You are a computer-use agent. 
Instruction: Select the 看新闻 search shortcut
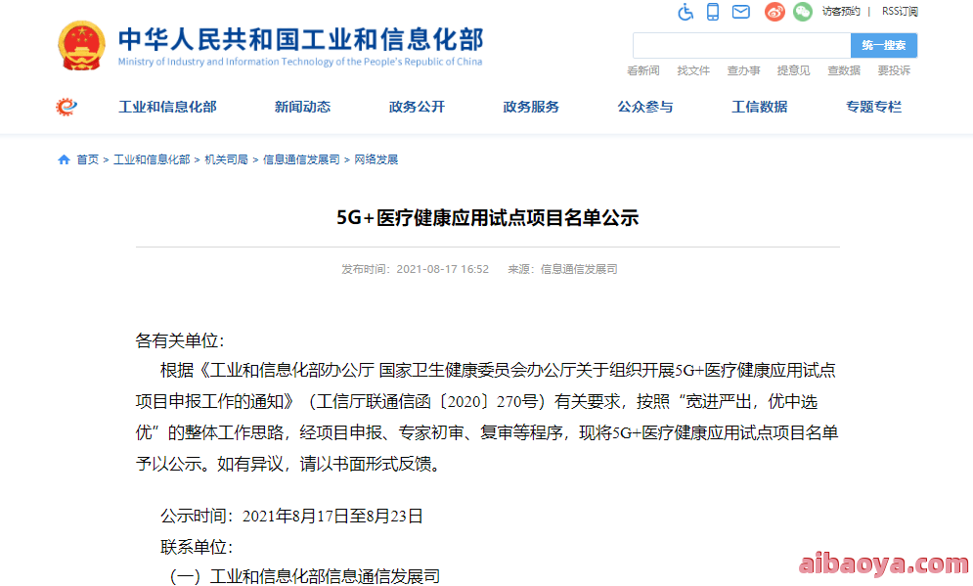(x=642, y=70)
